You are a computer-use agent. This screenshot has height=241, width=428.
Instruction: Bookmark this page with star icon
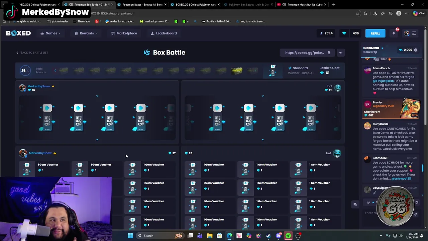[x=357, y=13]
